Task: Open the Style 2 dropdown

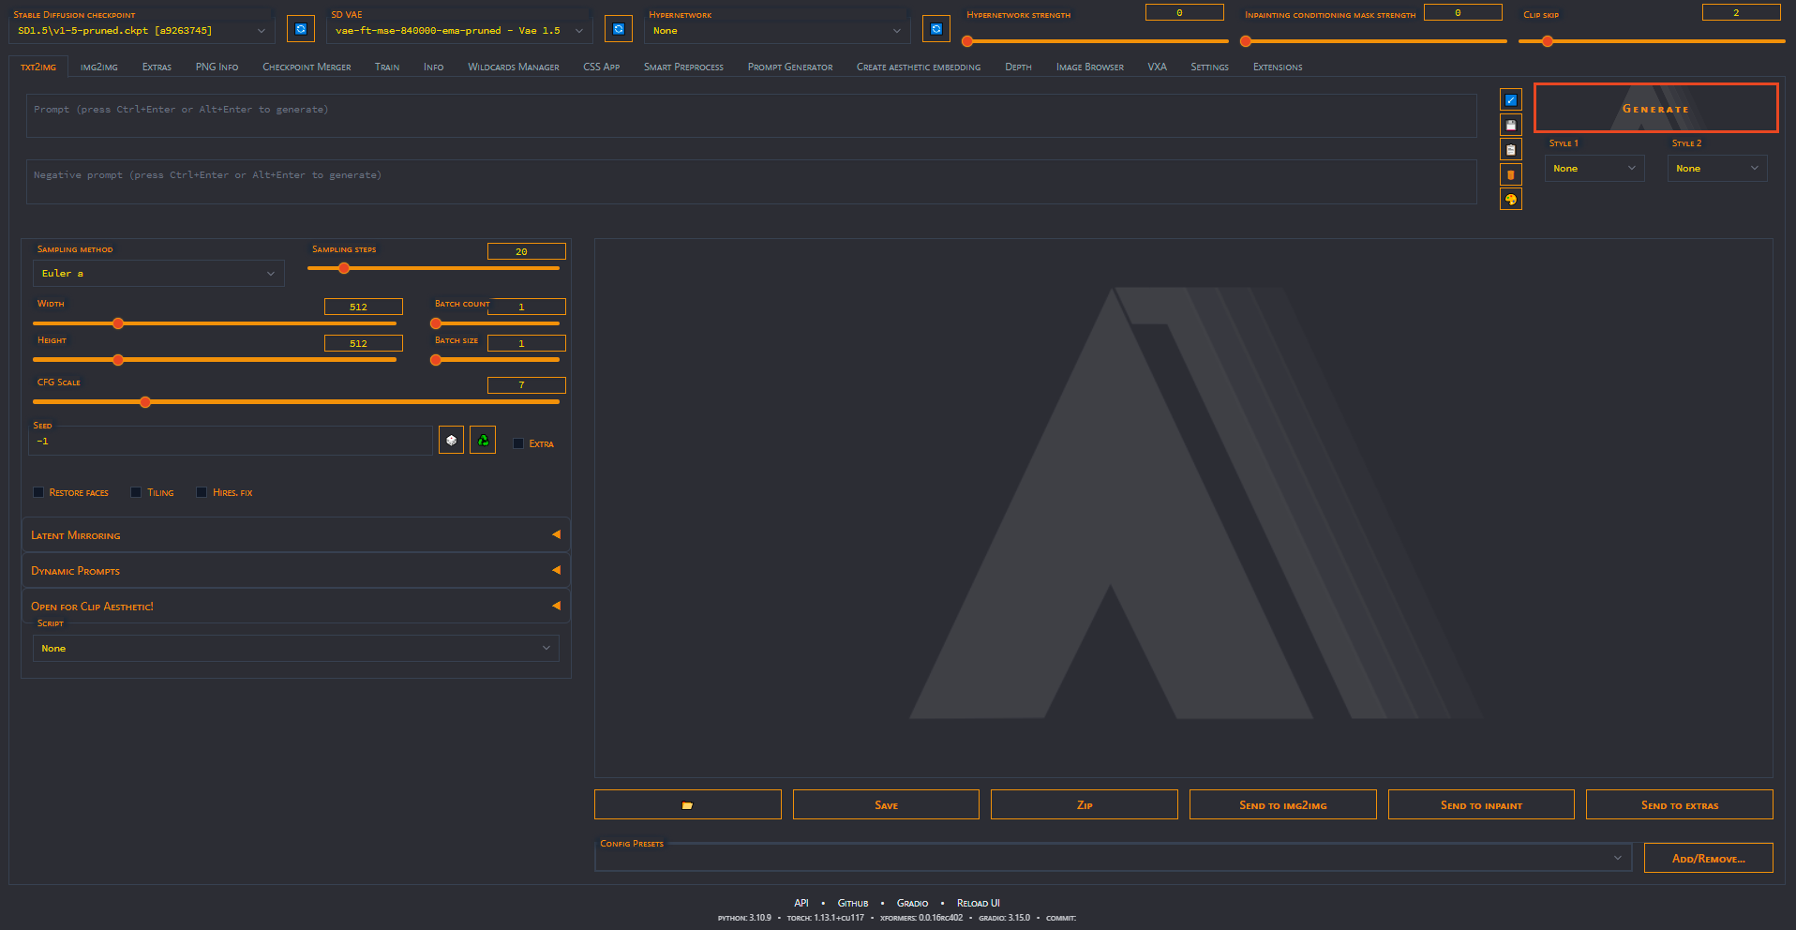Action: [x=1717, y=169]
